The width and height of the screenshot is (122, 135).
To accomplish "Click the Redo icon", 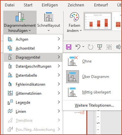I will pos(90,47).
